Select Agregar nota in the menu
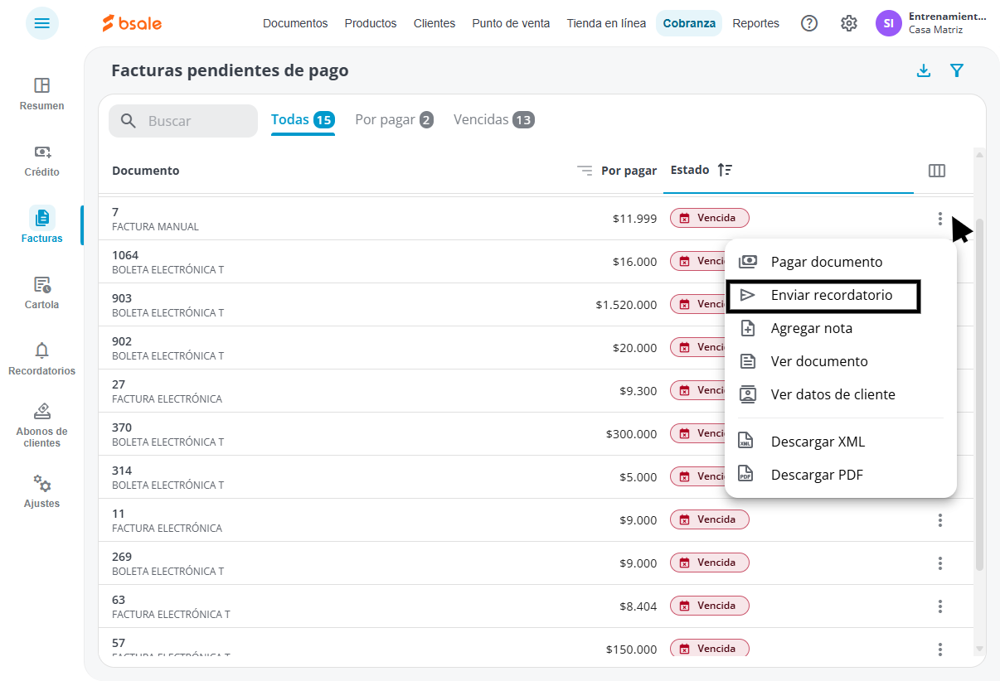This screenshot has height=681, width=1000. coord(841,328)
